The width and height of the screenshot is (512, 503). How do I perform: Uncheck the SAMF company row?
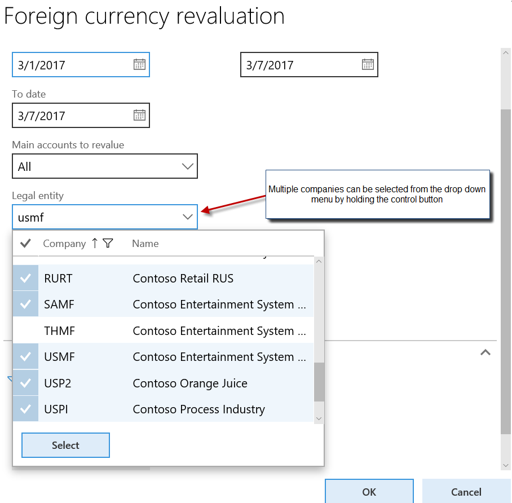[25, 304]
